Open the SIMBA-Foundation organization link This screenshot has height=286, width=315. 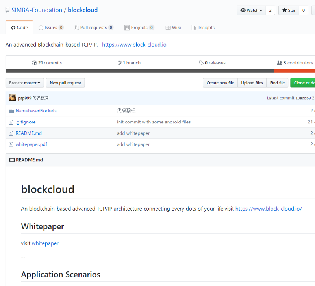tap(37, 10)
